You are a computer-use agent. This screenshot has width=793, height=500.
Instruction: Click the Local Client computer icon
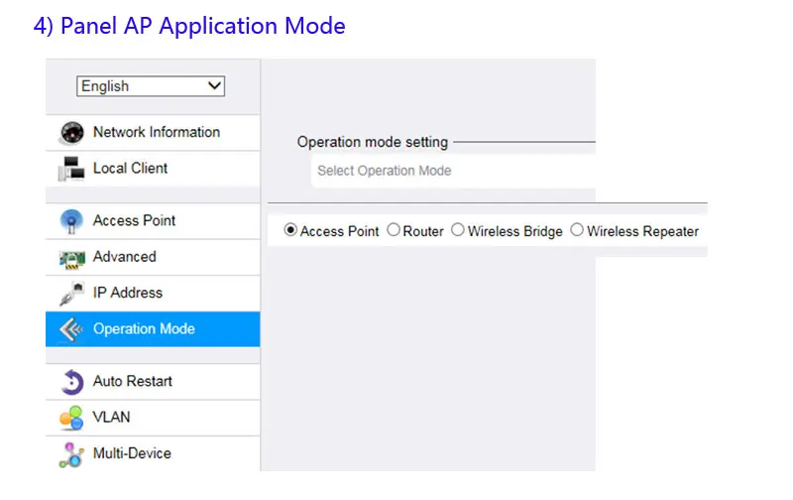coord(71,170)
